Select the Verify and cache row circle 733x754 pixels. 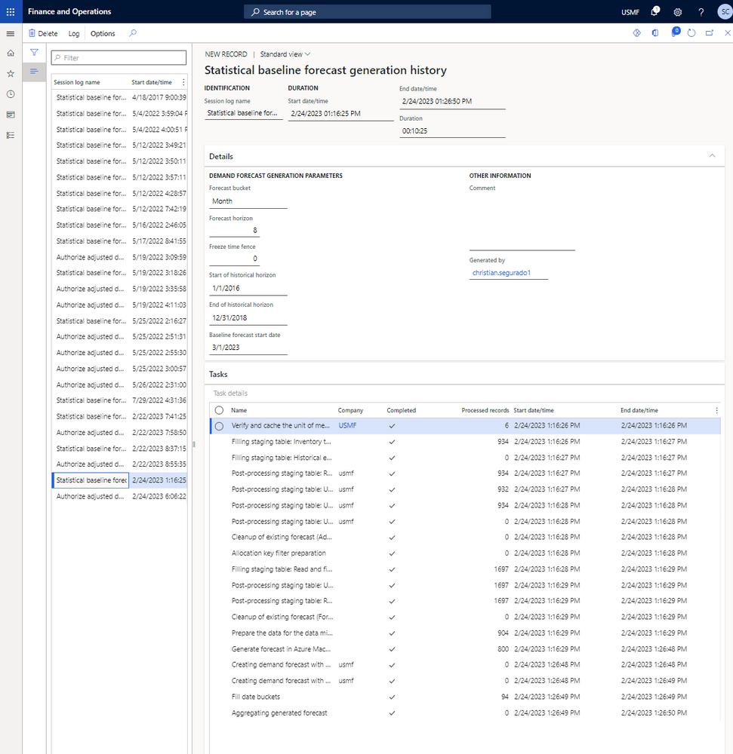(219, 426)
